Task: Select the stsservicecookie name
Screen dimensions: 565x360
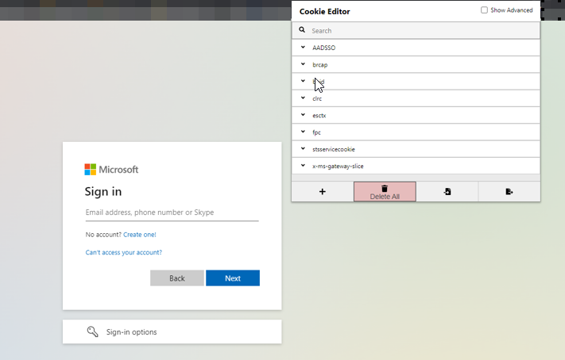Action: [333, 149]
